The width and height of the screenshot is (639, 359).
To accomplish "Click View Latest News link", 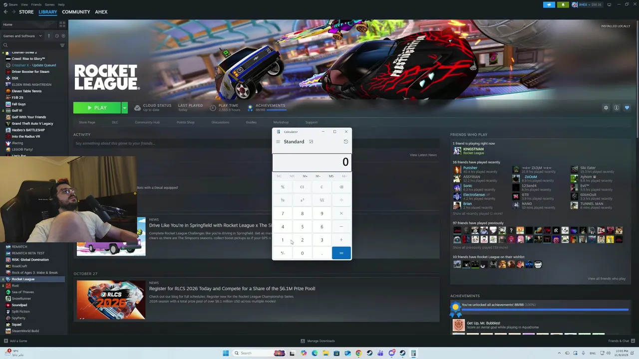I will (423, 155).
